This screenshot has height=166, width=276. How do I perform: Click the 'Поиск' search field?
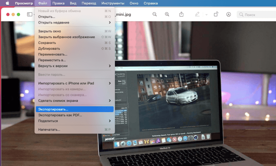coord(256,14)
